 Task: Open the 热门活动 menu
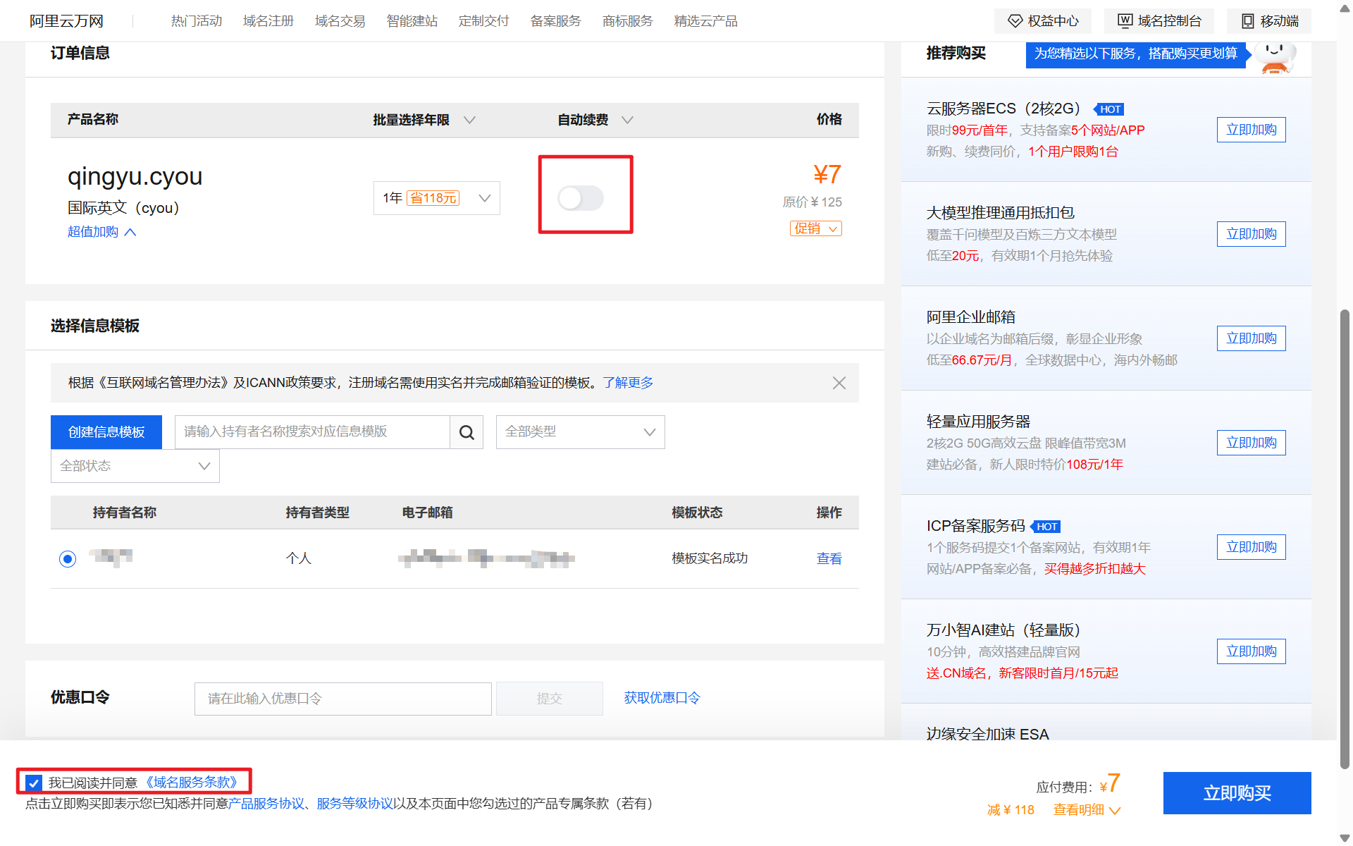tap(197, 21)
